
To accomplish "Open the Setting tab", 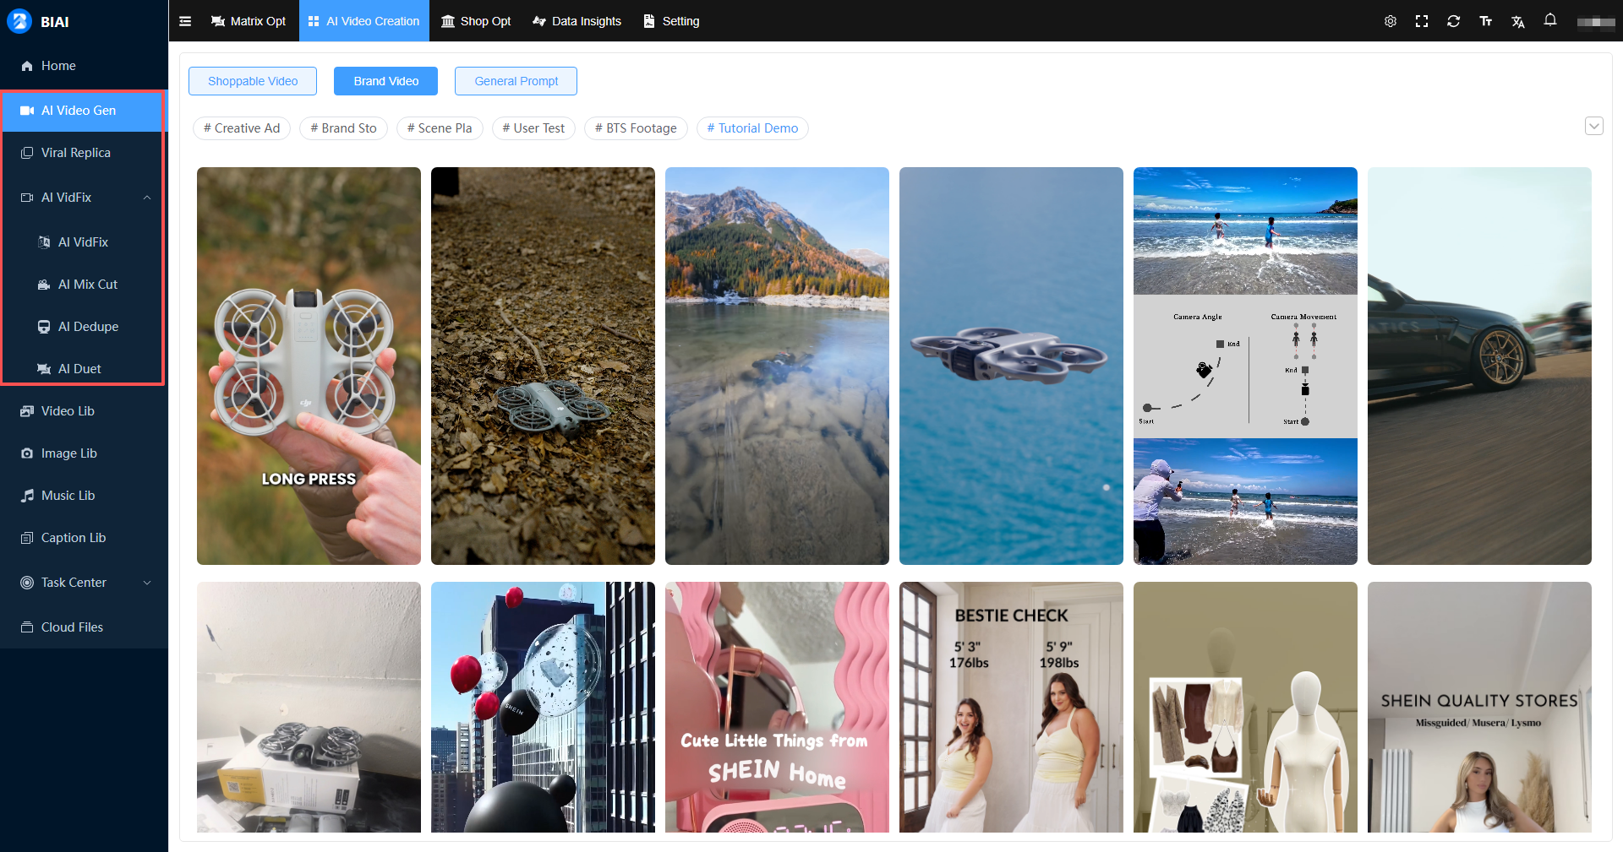I will [672, 21].
